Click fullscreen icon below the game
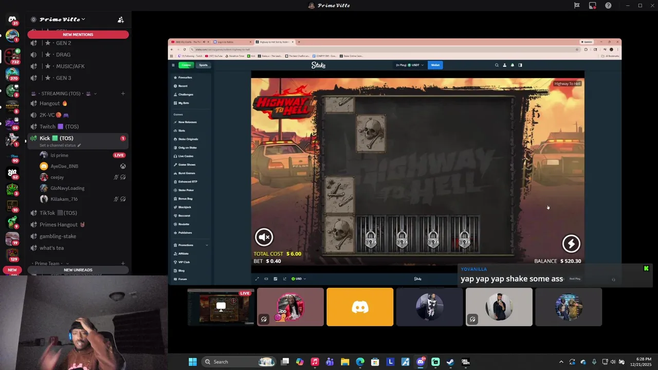658x370 pixels. pyautogui.click(x=257, y=279)
